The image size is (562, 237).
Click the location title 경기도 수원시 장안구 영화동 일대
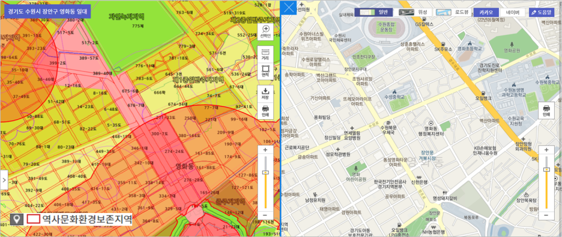click(47, 11)
